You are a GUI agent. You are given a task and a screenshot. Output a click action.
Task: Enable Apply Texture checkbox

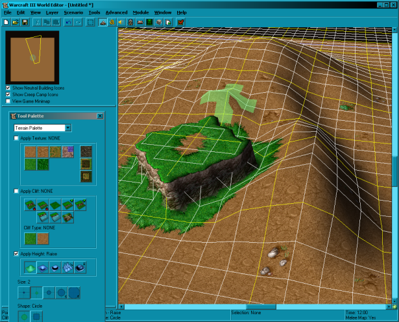16,138
